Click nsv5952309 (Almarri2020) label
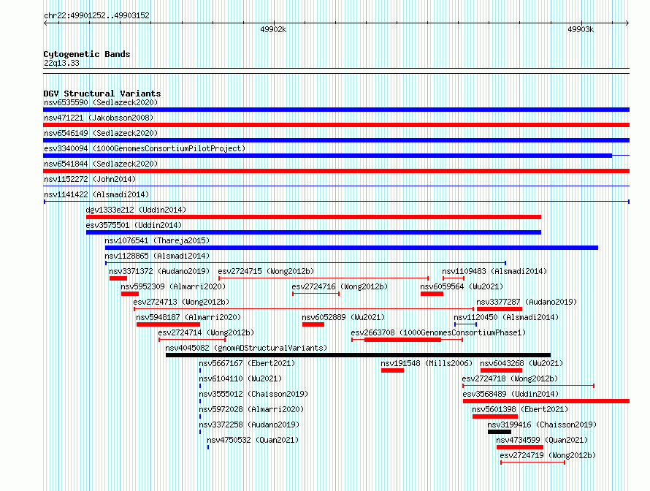 [x=173, y=286]
